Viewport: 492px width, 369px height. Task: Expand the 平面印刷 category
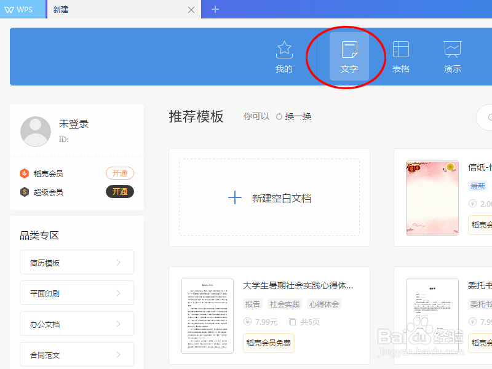[76, 293]
